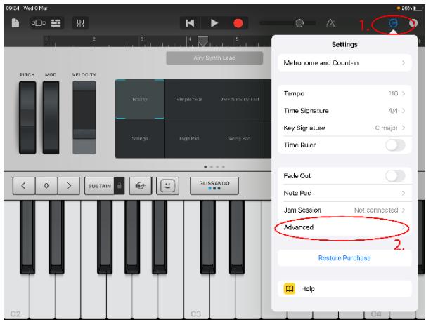Shift keyboard octave down arrow

[24, 186]
